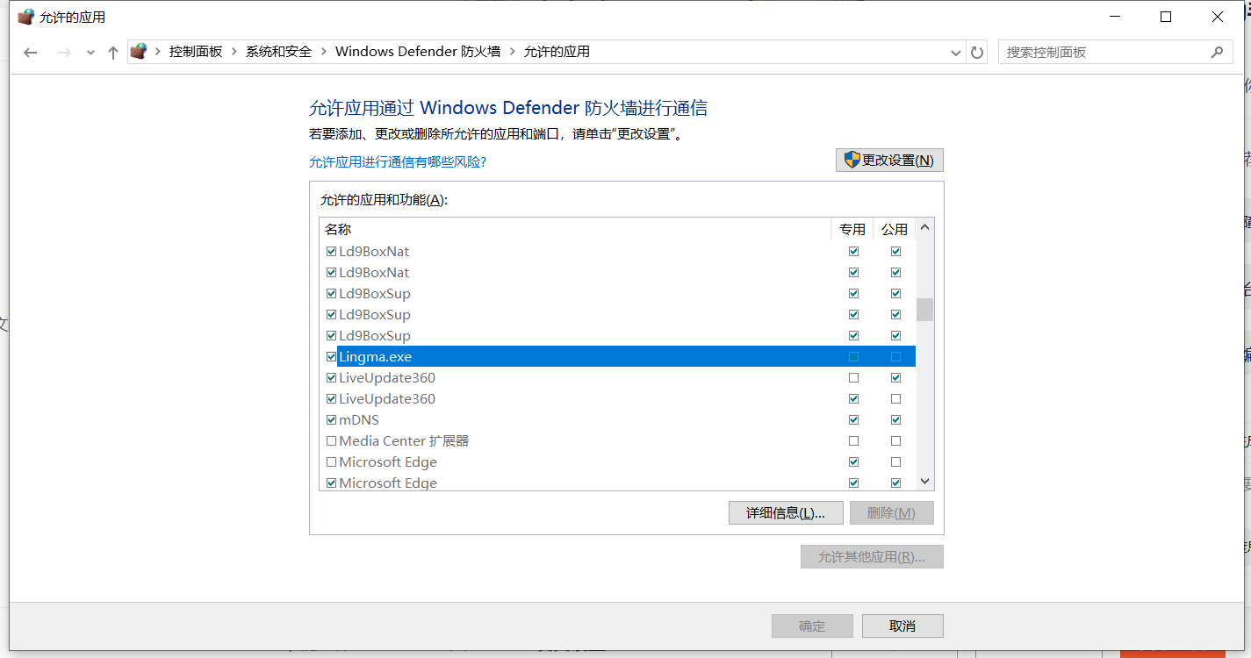
Task: Click the firewall icon in window title bar
Action: coord(25,17)
